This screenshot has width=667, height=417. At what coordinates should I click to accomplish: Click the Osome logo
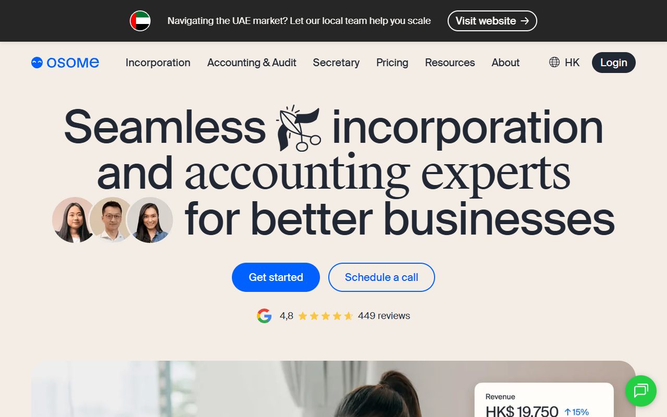(x=65, y=63)
